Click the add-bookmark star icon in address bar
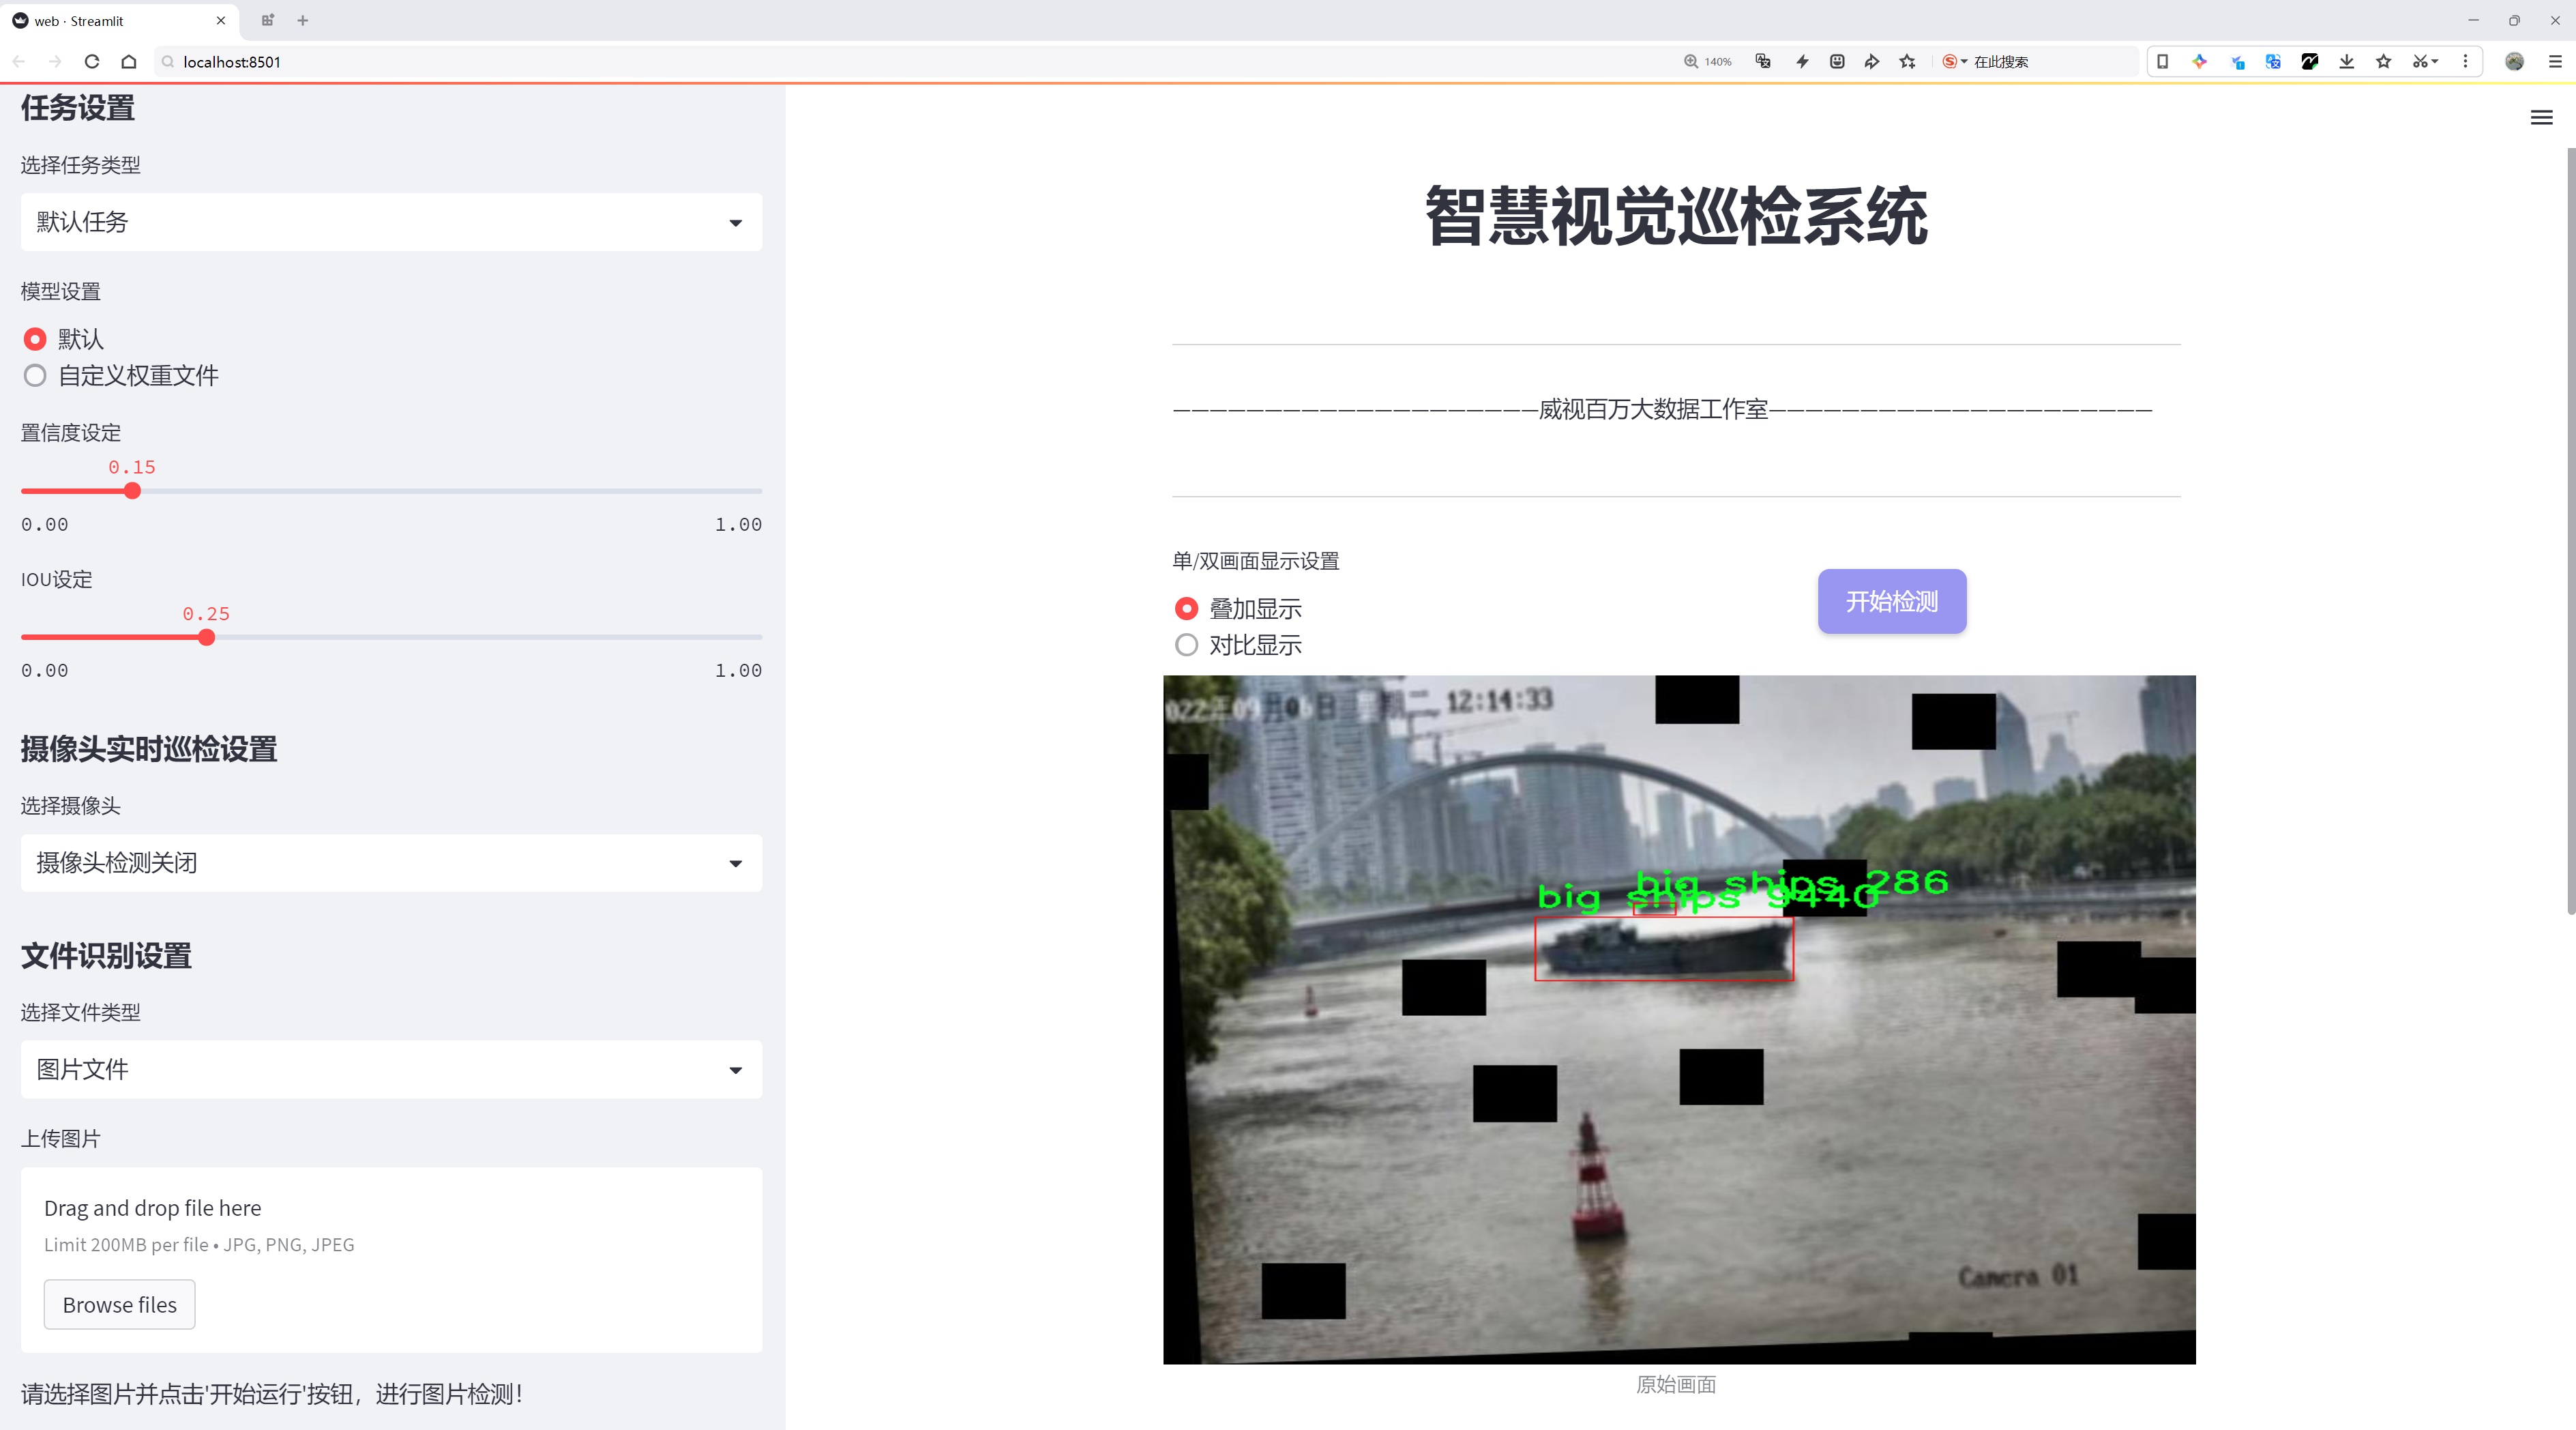The width and height of the screenshot is (2576, 1430). click(1908, 62)
